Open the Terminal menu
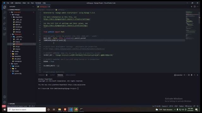This screenshot has height=113, width=202. (38, 3)
